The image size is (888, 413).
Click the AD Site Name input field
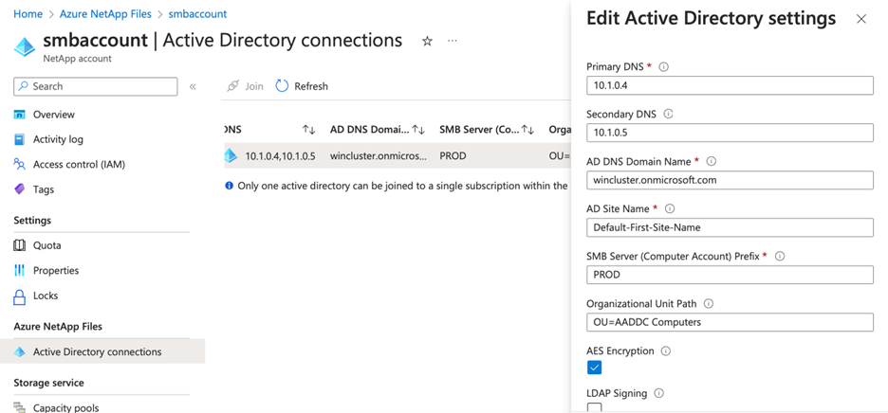730,227
